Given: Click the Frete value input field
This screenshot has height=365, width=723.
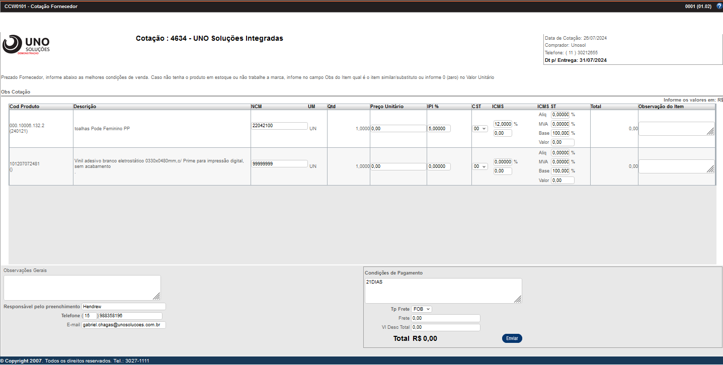Looking at the screenshot, I should coord(445,318).
